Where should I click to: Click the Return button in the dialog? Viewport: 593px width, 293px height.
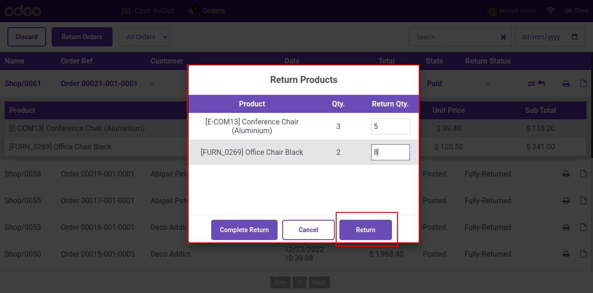(x=366, y=230)
